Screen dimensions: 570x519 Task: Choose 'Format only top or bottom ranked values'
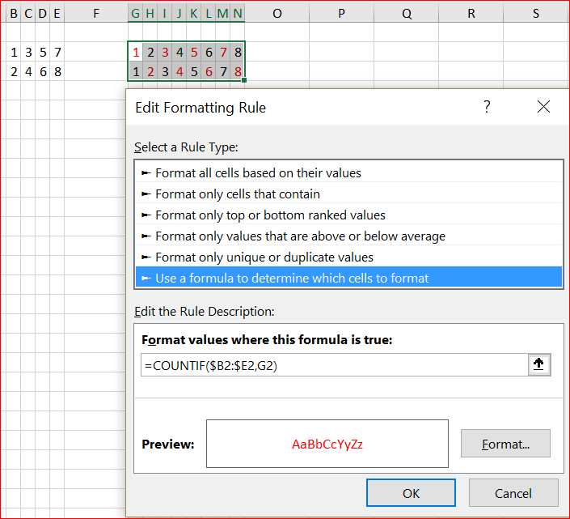click(270, 215)
